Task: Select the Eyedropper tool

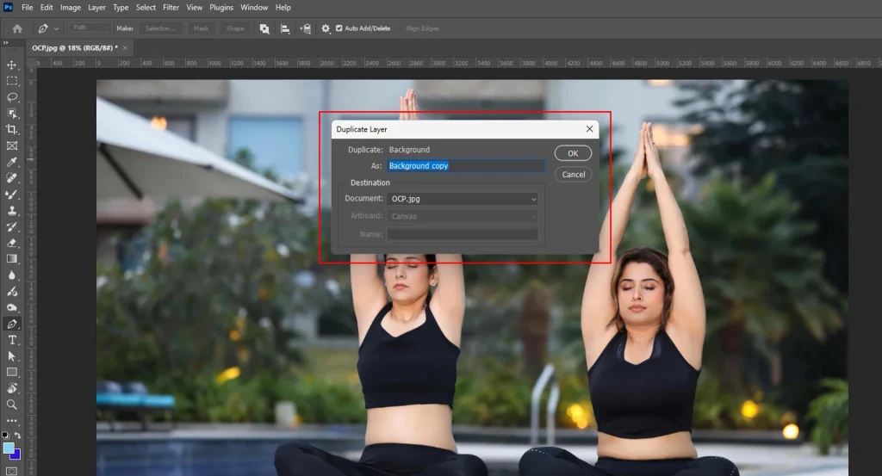Action: tap(12, 162)
